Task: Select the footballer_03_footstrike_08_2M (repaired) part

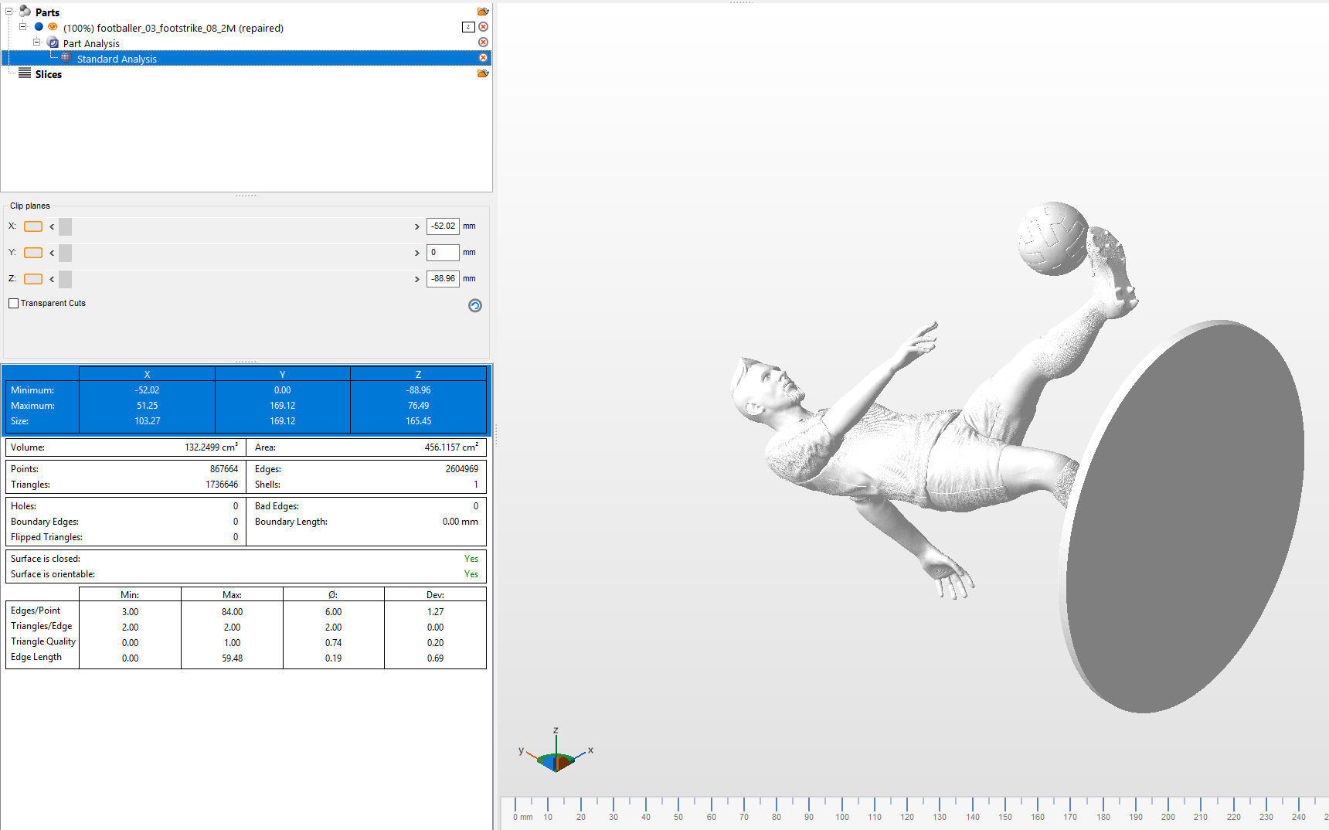Action: (x=173, y=28)
